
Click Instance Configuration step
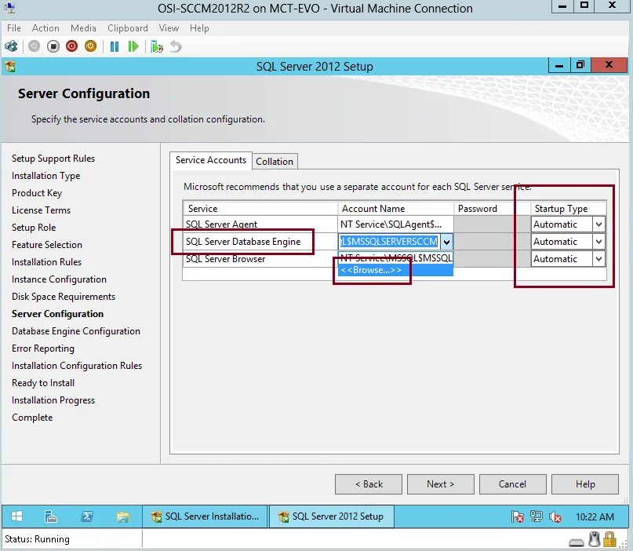click(x=59, y=279)
